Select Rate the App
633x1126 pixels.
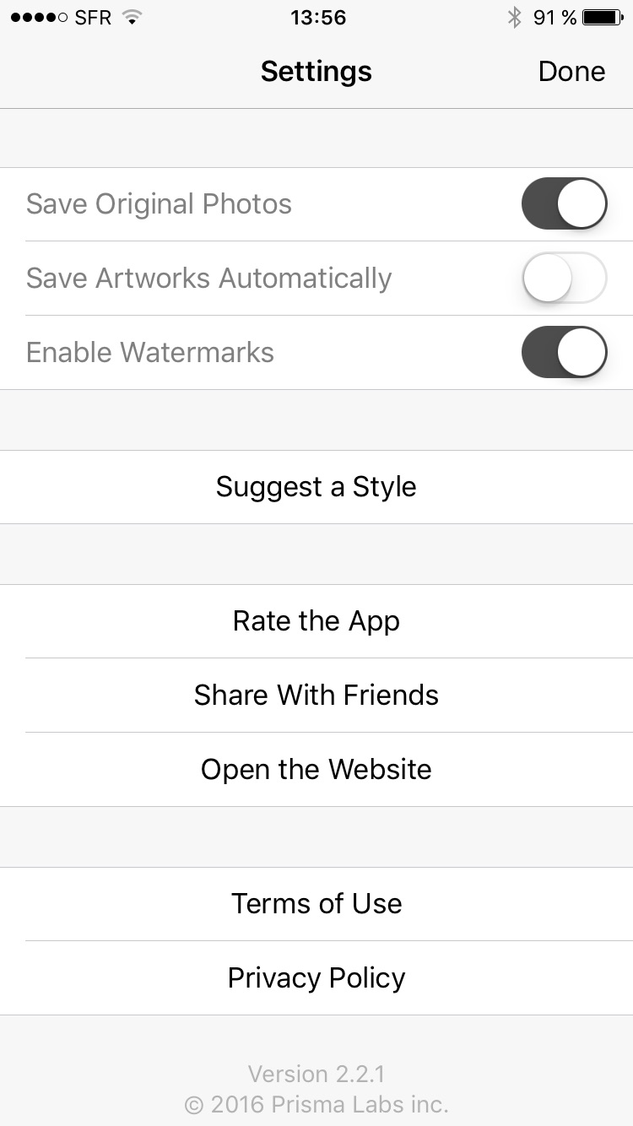pos(316,621)
